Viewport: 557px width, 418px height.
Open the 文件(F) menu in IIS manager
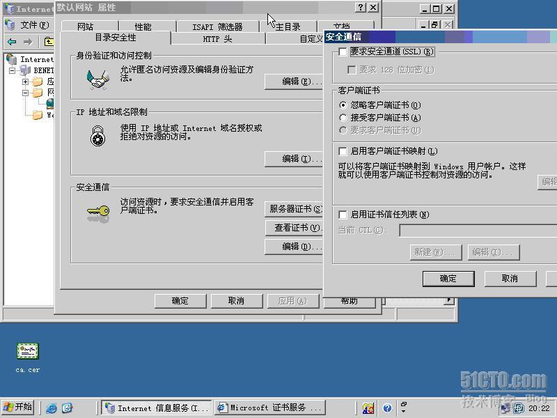[x=34, y=25]
